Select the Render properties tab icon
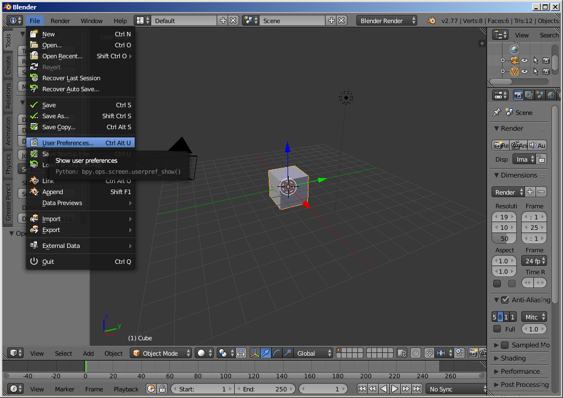The width and height of the screenshot is (563, 398). coord(518,95)
